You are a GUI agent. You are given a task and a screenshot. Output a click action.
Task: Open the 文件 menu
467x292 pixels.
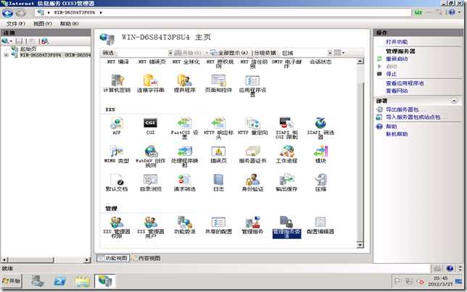point(16,23)
